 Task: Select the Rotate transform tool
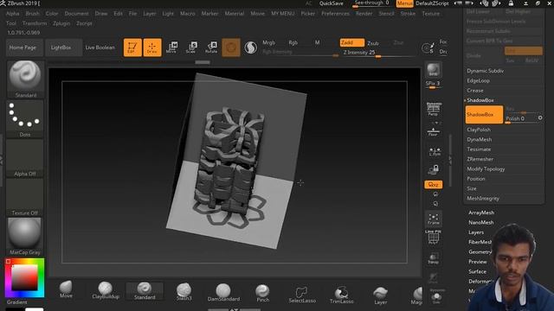211,48
